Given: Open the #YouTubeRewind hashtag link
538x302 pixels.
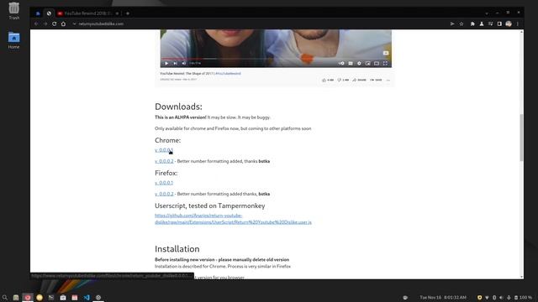Looking at the screenshot, I should point(228,73).
